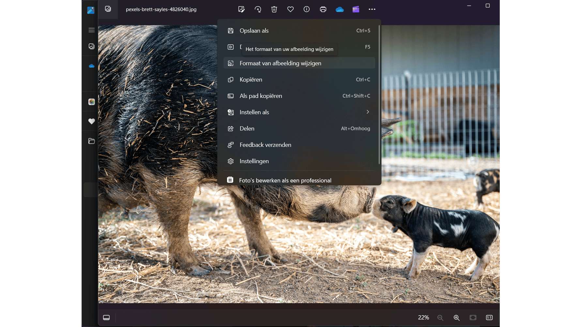The width and height of the screenshot is (581, 327).
Task: Show file info with the info icon
Action: click(307, 9)
